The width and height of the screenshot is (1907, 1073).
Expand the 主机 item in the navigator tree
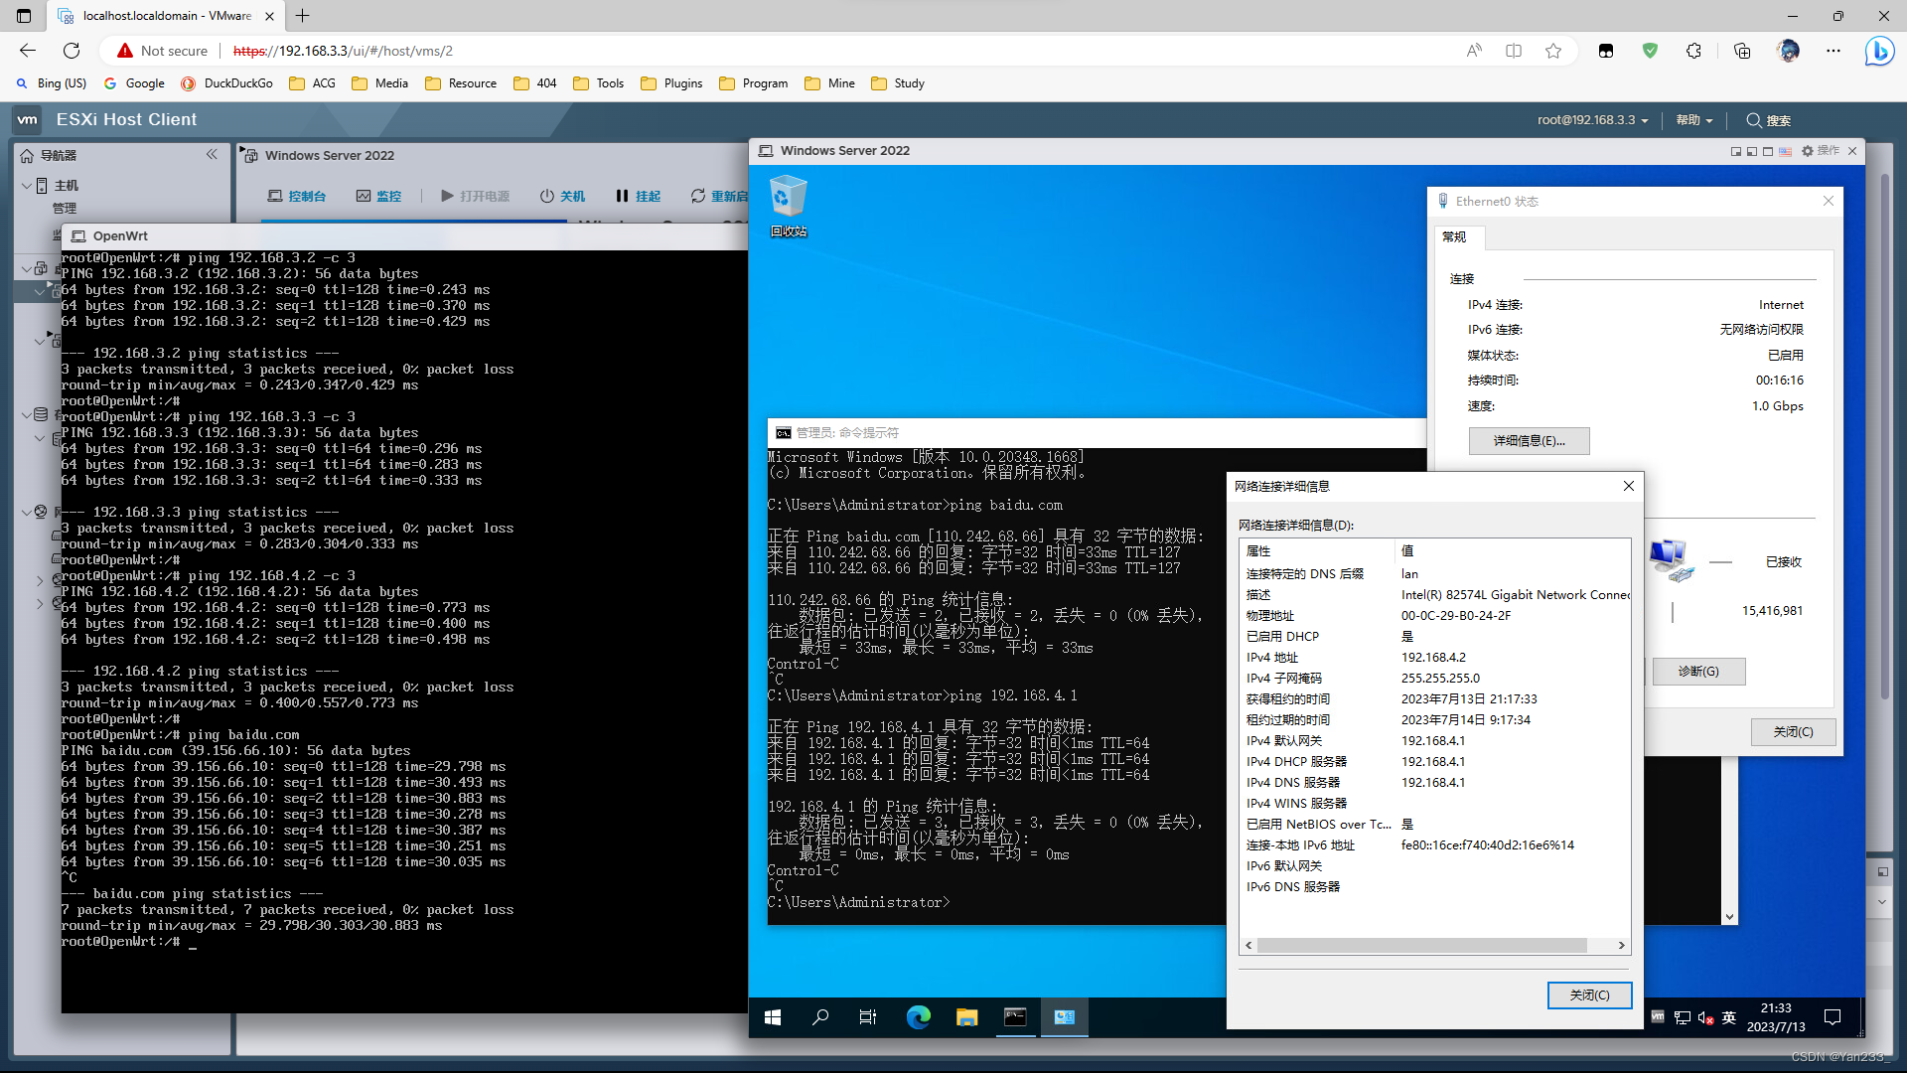(26, 185)
